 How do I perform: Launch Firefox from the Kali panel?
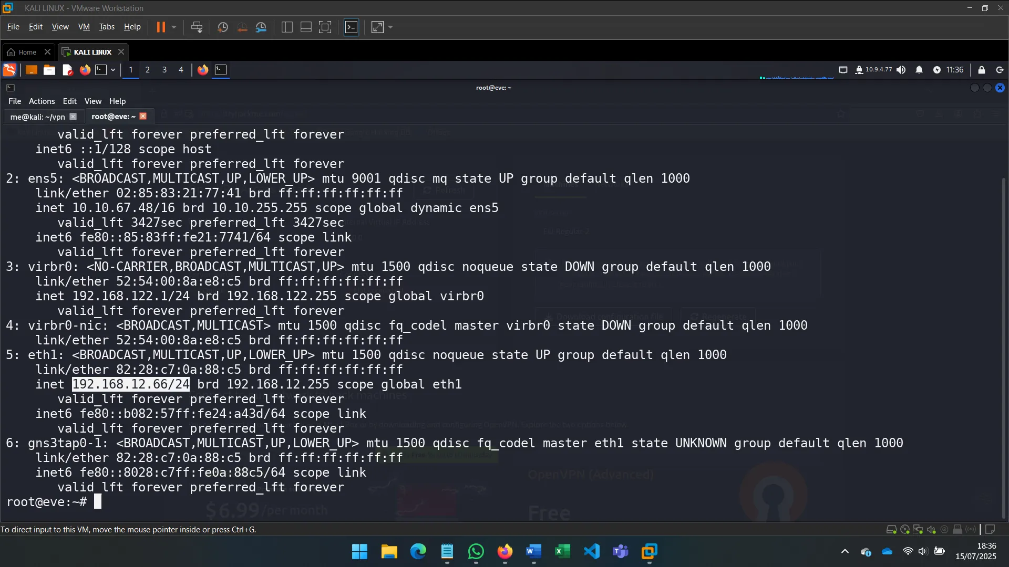(x=85, y=69)
